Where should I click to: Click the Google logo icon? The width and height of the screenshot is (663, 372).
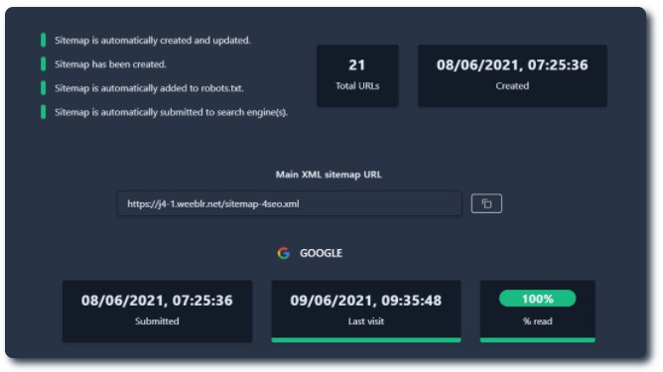pyautogui.click(x=283, y=253)
